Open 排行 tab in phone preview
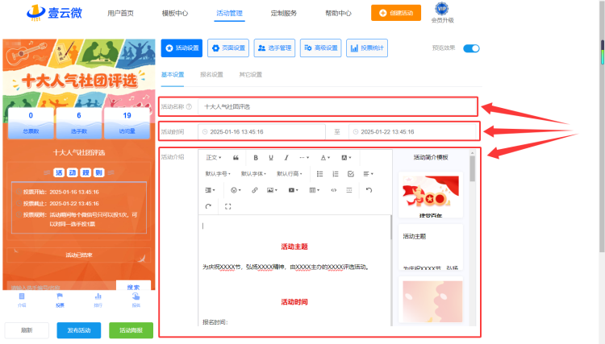Image resolution: width=605 pixels, height=344 pixels. pos(98,300)
